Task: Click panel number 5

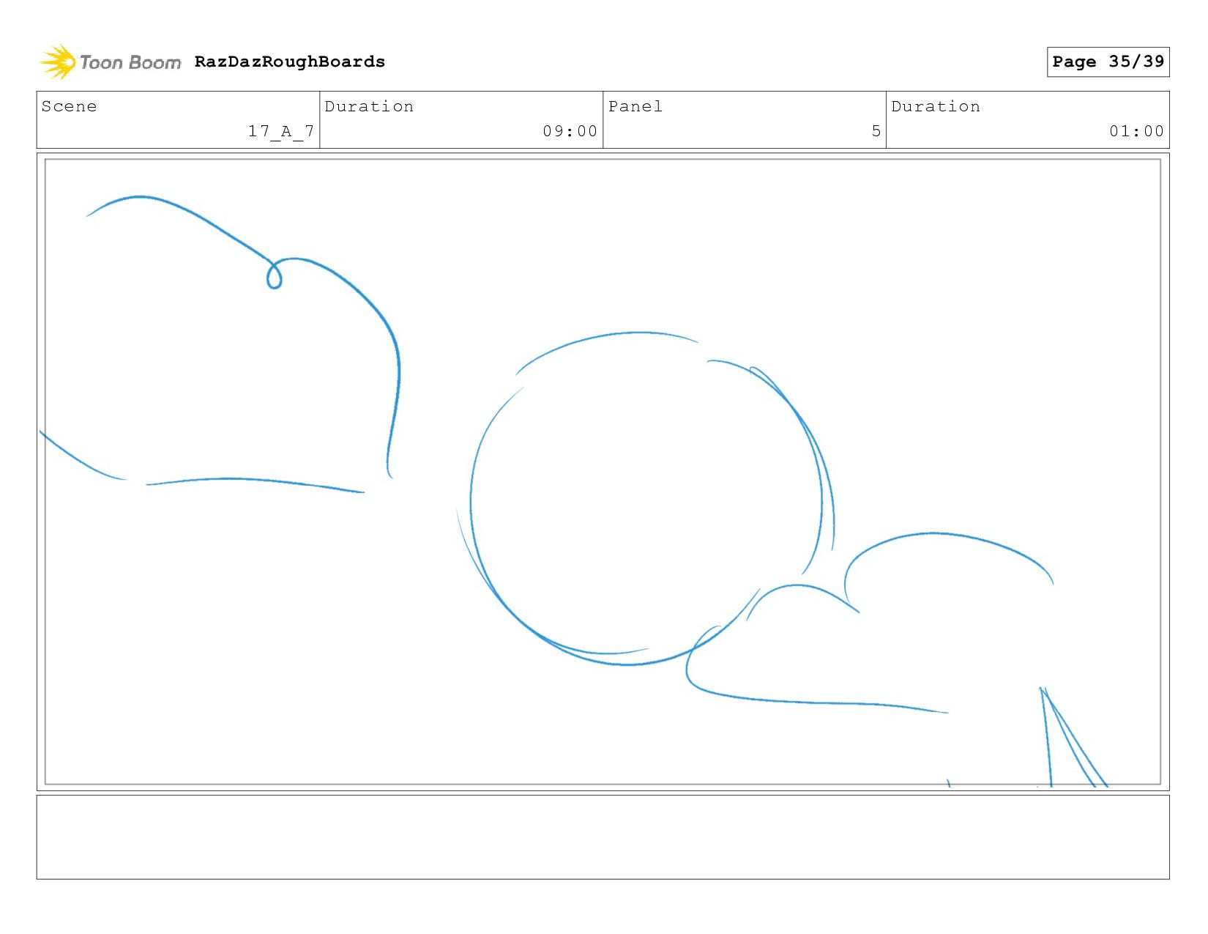Action: 876,131
